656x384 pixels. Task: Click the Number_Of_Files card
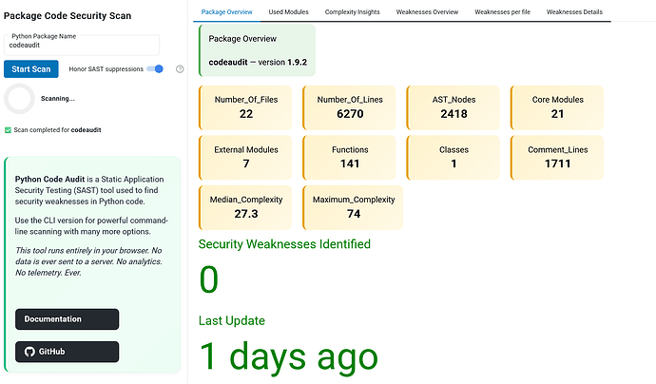point(245,107)
